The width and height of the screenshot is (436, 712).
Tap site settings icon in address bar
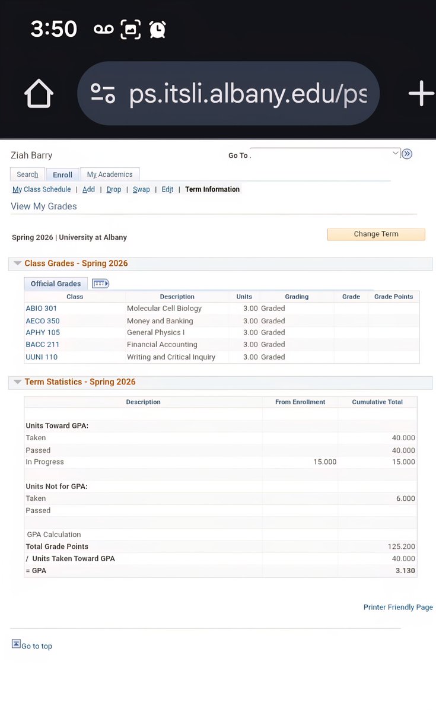(103, 93)
